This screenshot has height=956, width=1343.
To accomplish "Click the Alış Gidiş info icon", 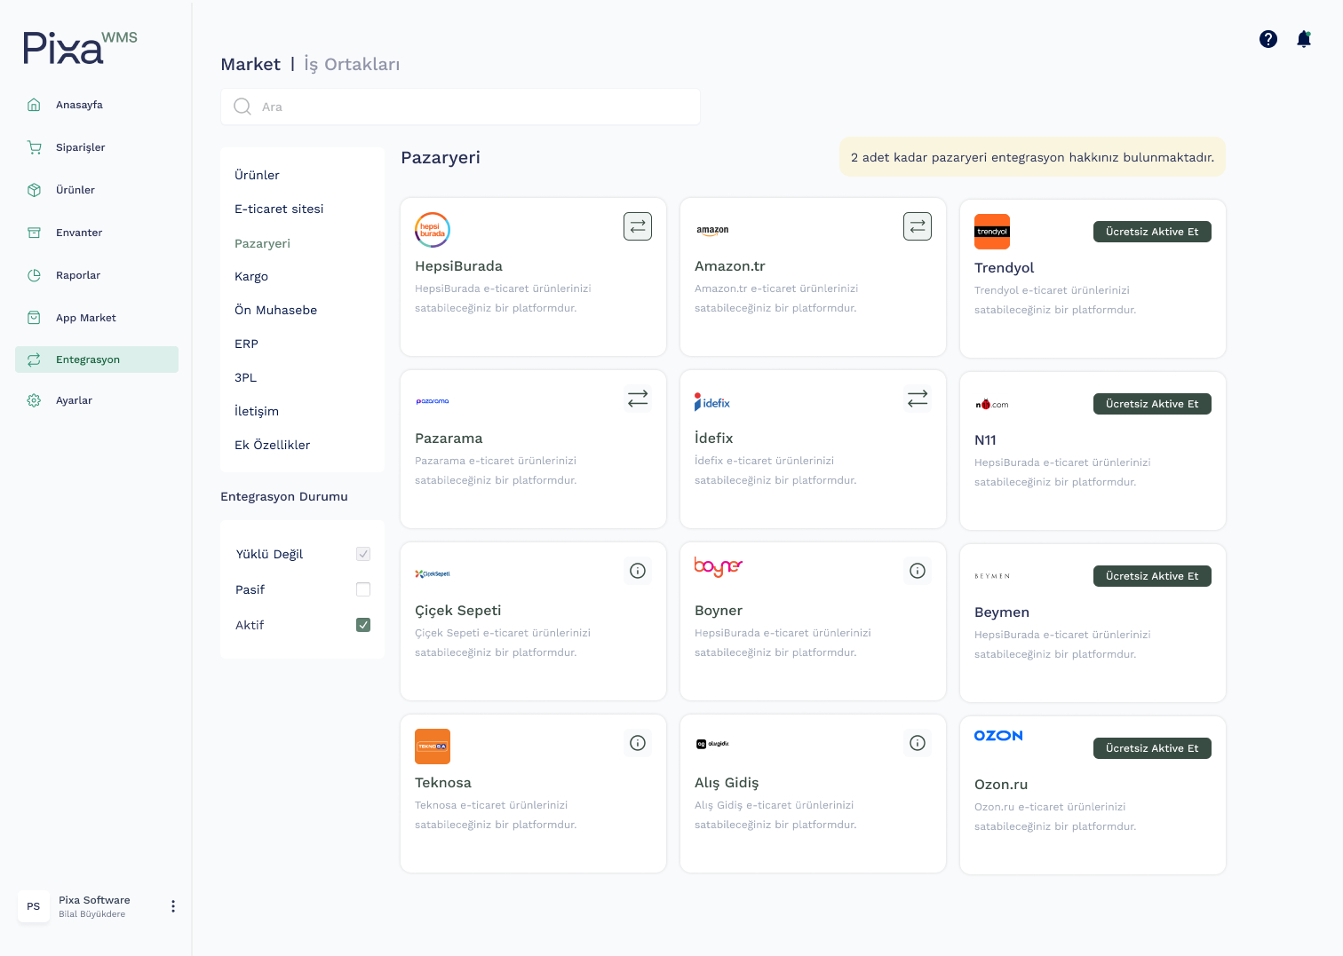I will [918, 743].
